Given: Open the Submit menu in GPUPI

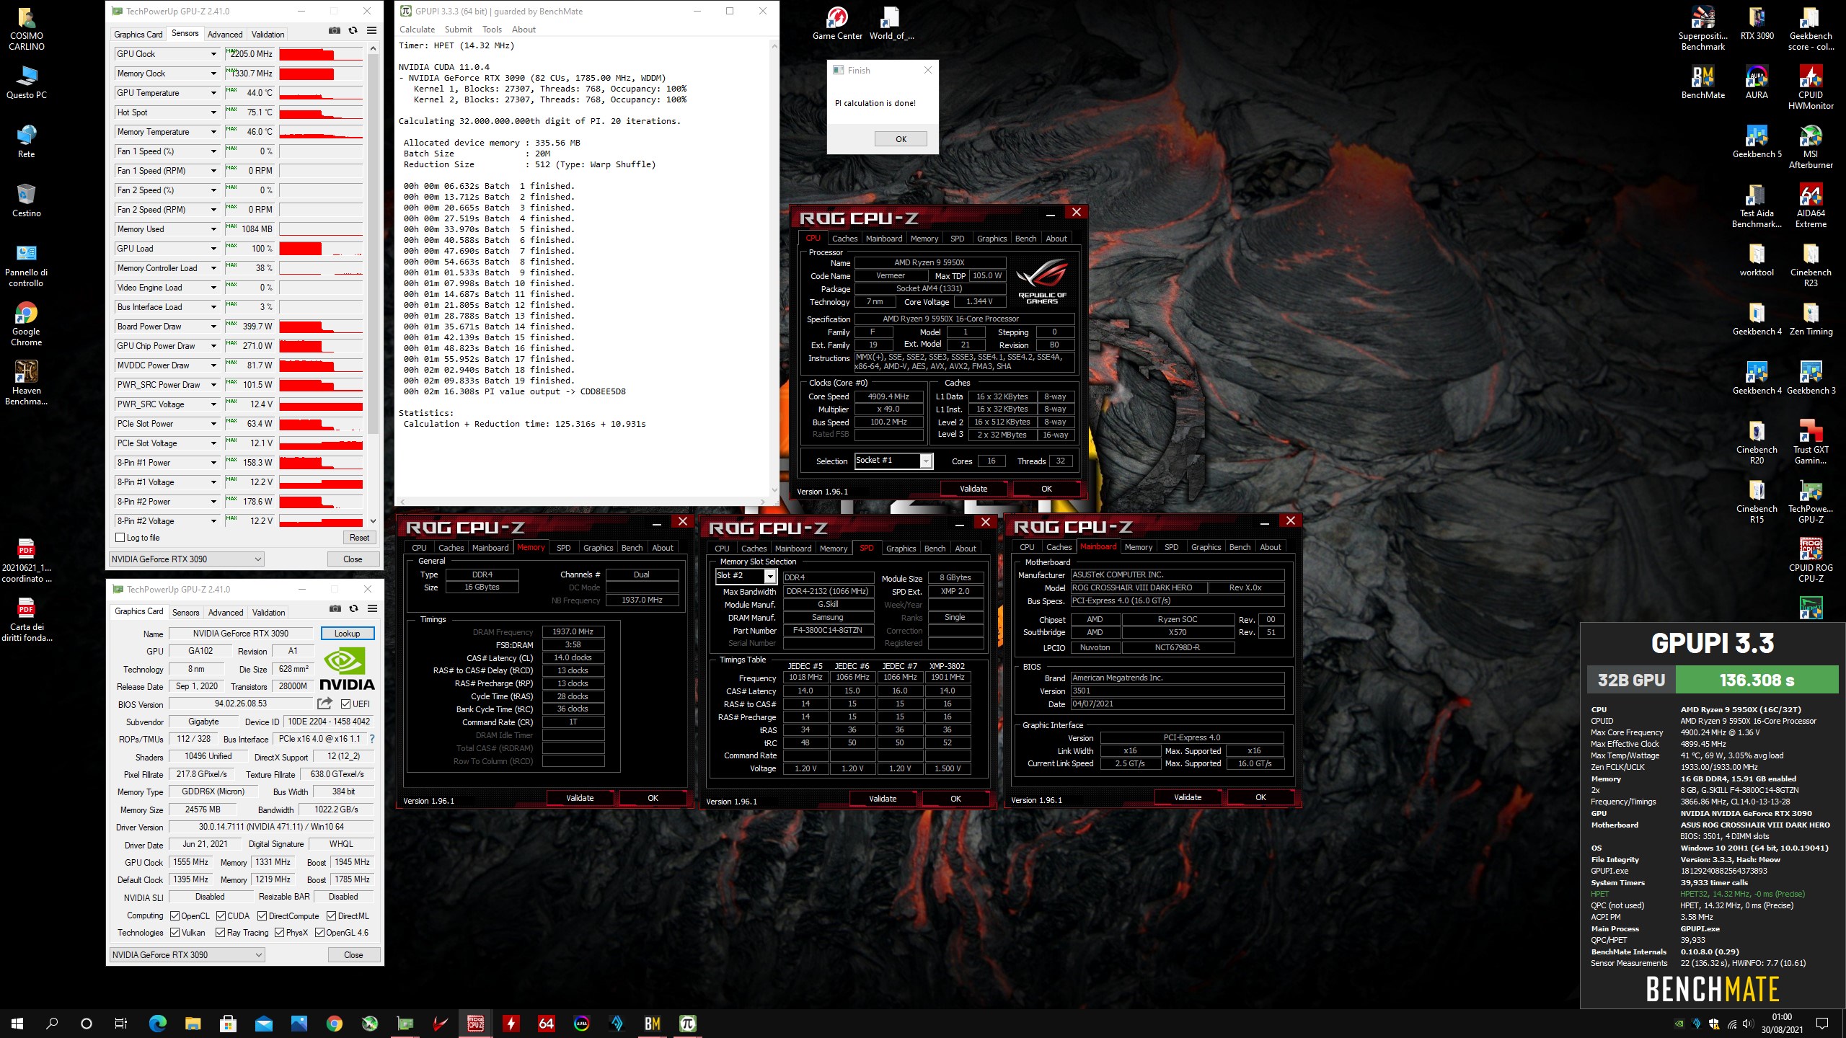Looking at the screenshot, I should point(459,30).
